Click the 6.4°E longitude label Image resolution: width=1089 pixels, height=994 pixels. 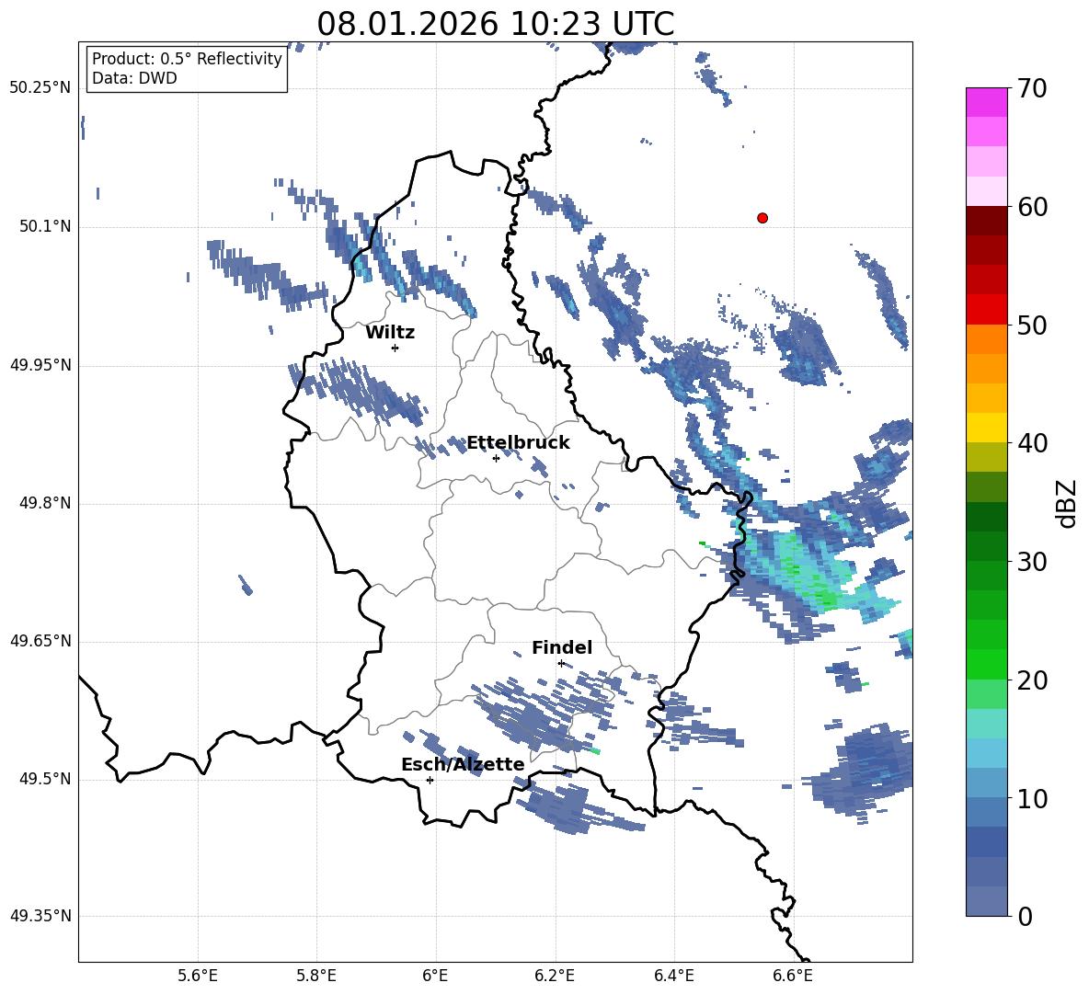pyautogui.click(x=673, y=976)
